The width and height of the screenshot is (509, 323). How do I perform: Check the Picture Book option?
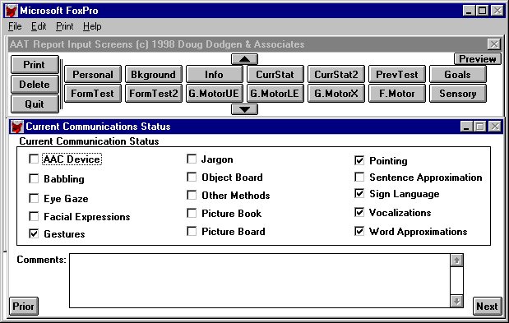click(192, 213)
